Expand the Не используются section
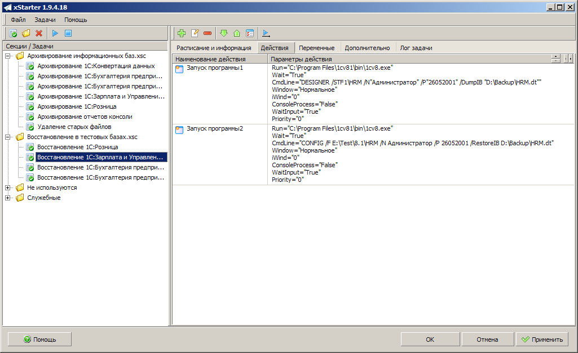This screenshot has width=578, height=353. coord(7,187)
